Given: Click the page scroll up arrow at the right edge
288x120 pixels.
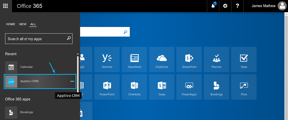Looking at the screenshot, I should [x=286, y=14].
